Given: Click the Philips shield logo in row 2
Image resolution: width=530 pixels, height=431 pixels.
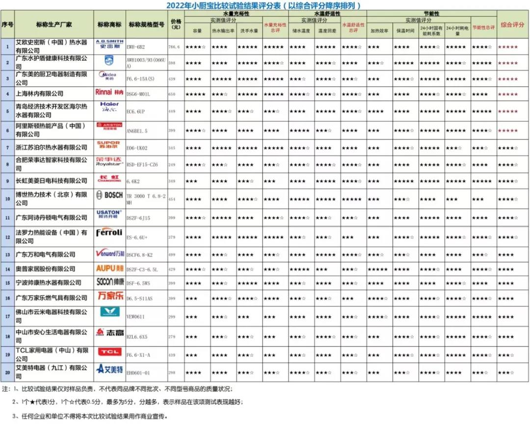Looking at the screenshot, I should click(x=109, y=60).
